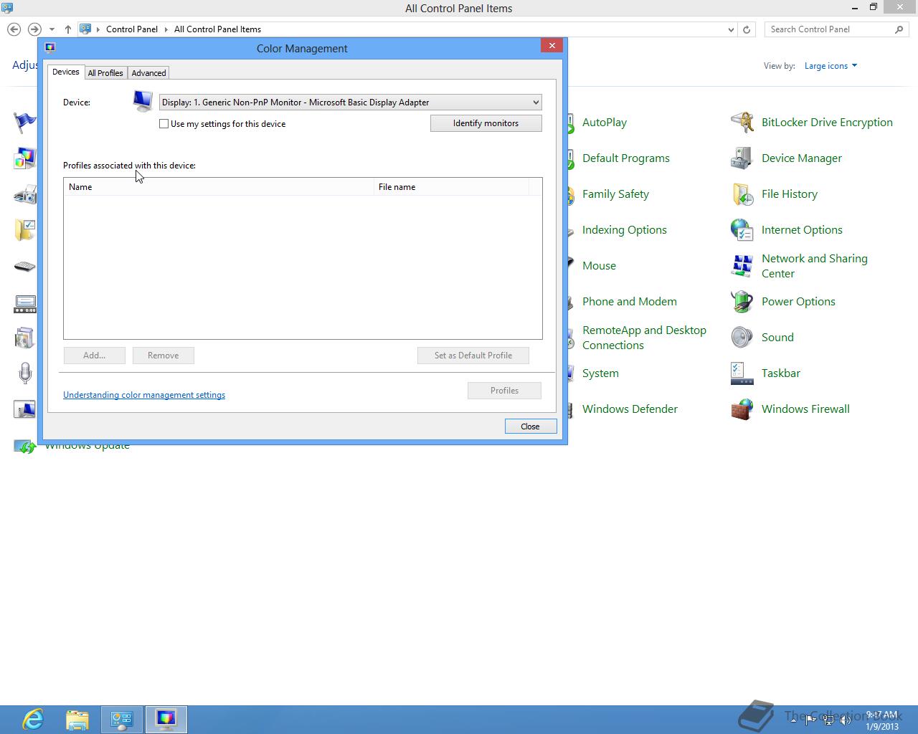Image resolution: width=918 pixels, height=734 pixels.
Task: Open Indexing Options link
Action: 625,230
